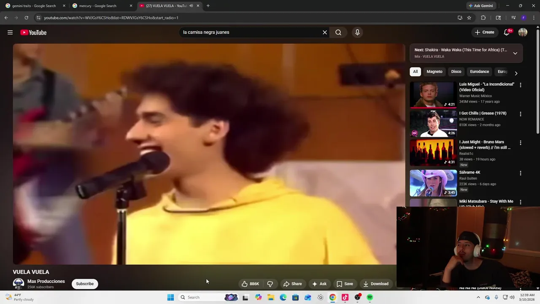Screen dimensions: 540x304
Task: Click the Create button
Action: 484,33
